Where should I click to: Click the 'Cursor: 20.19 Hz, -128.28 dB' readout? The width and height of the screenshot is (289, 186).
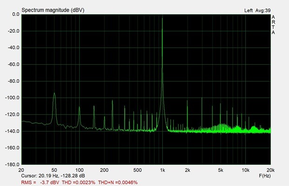point(53,176)
